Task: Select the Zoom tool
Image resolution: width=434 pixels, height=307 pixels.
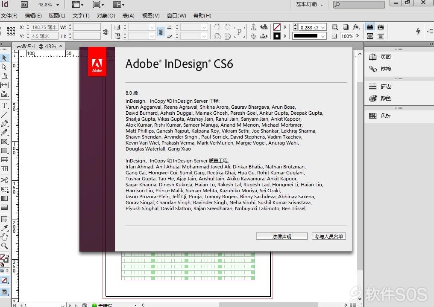Action: click(x=4, y=246)
